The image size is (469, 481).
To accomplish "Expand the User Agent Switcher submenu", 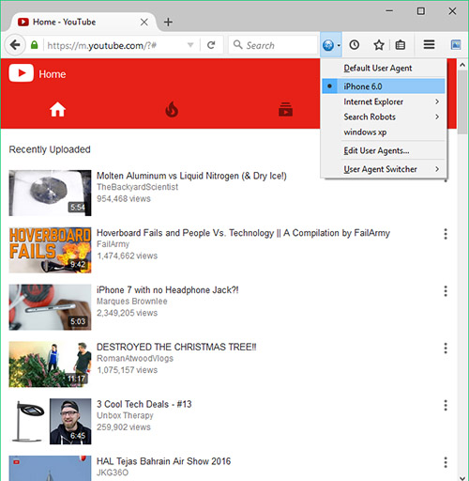I will [384, 169].
